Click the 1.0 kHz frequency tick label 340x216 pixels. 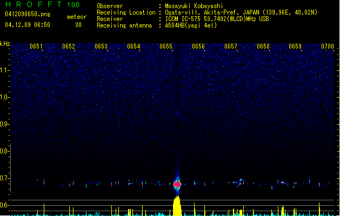[4, 97]
